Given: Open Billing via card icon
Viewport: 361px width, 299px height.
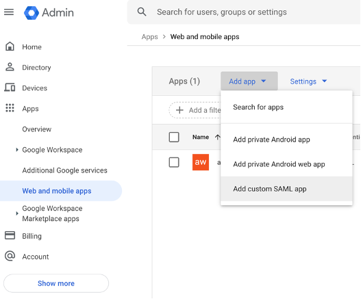Looking at the screenshot, I should pyautogui.click(x=10, y=235).
